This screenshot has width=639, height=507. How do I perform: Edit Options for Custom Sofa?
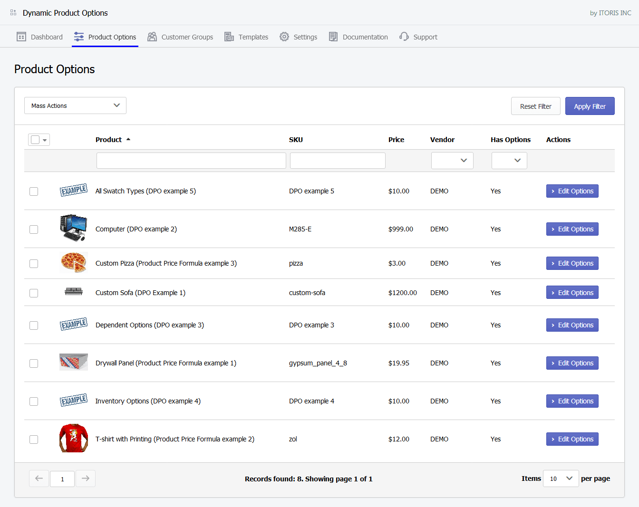pyautogui.click(x=572, y=293)
